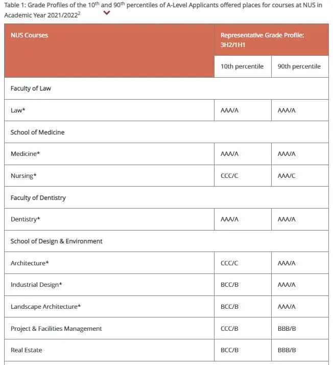The image size is (333, 365).
Task: Select the 90th percentile column header
Action: pyautogui.click(x=300, y=66)
